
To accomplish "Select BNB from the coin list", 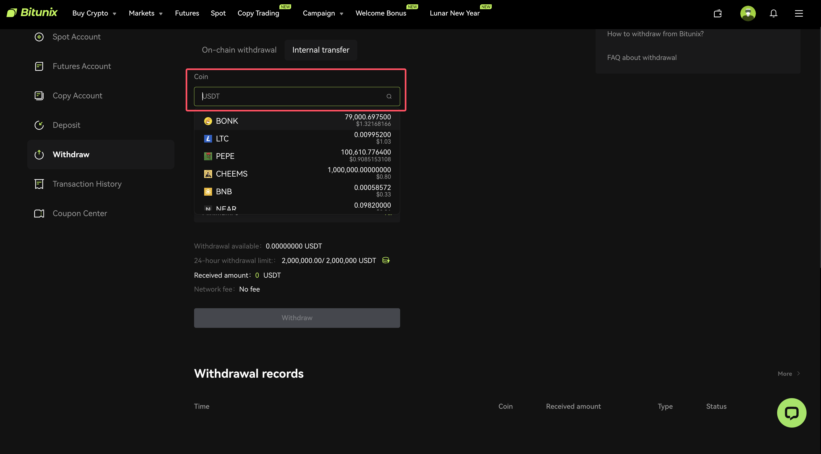I will [297, 192].
